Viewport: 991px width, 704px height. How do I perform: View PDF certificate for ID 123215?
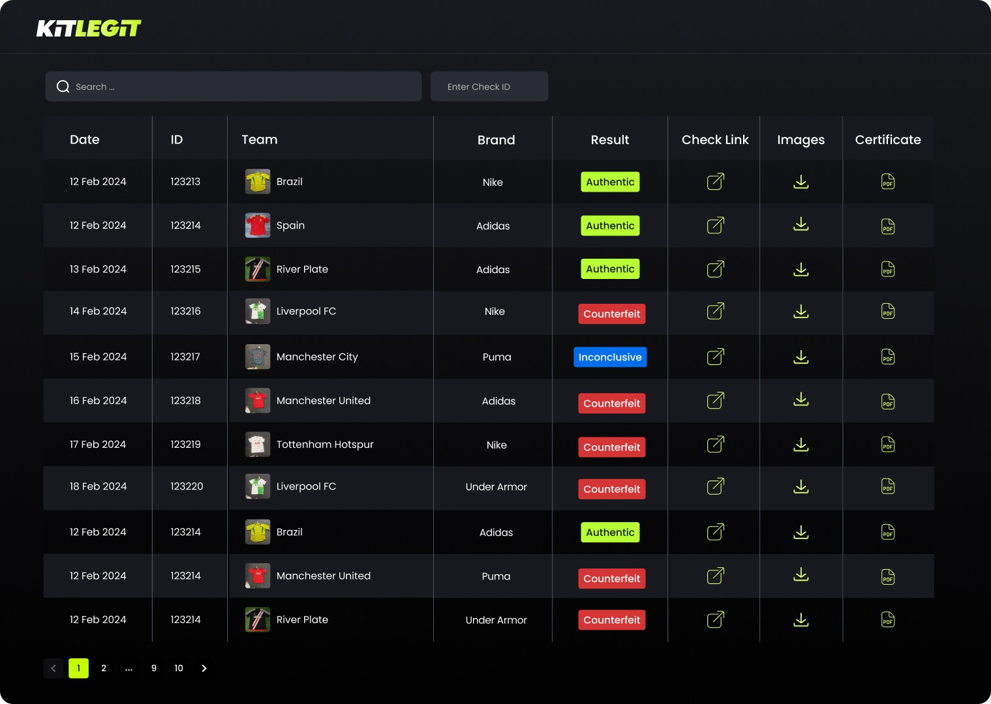(x=888, y=269)
